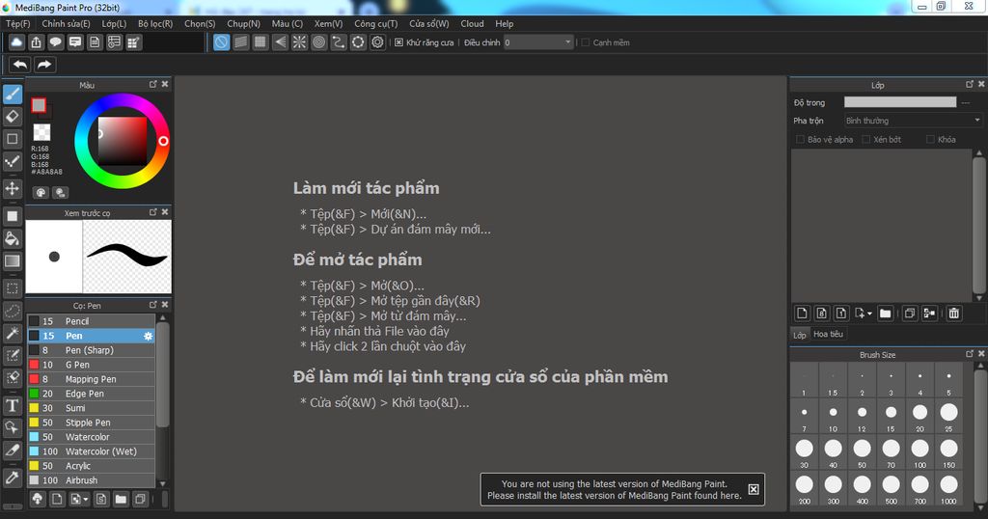This screenshot has height=519, width=988.
Task: Open the Help menu
Action: pos(504,23)
